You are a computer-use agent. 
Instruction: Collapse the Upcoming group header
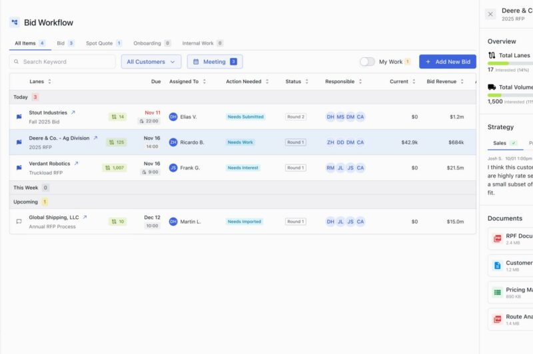(x=243, y=202)
